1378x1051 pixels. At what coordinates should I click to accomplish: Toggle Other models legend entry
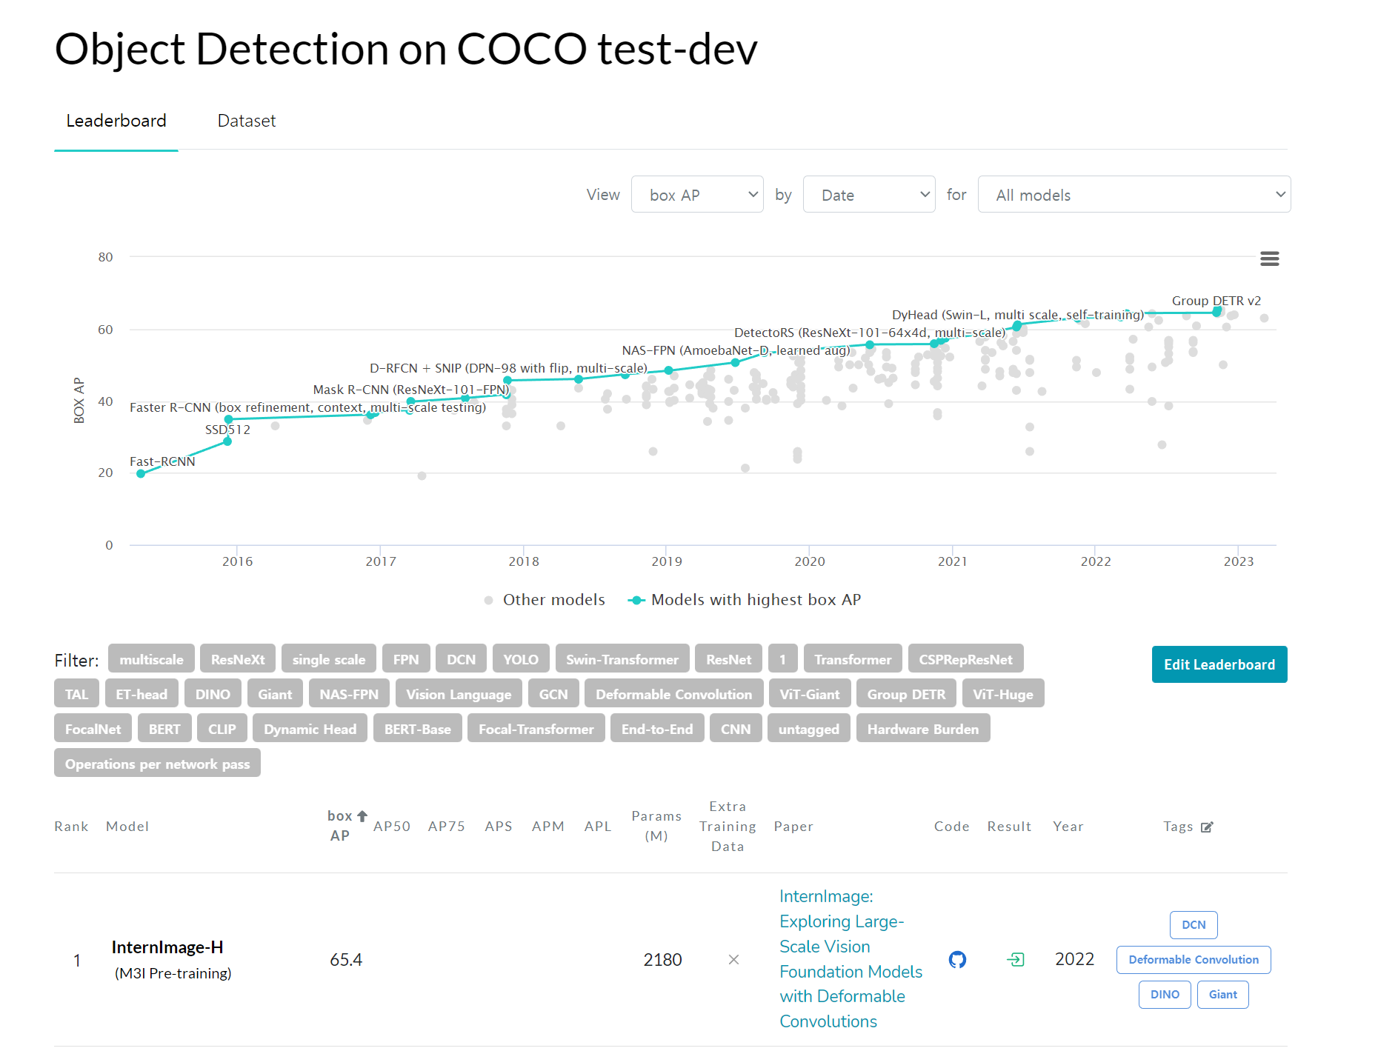tap(544, 600)
